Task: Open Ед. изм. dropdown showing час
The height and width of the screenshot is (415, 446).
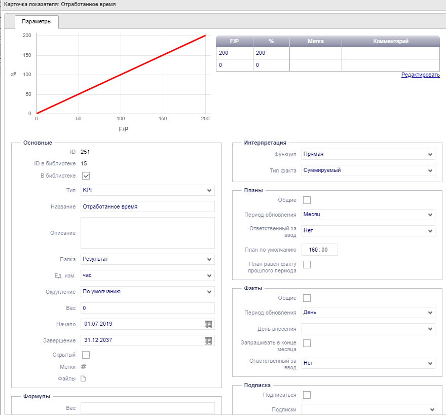Action: tap(147, 275)
